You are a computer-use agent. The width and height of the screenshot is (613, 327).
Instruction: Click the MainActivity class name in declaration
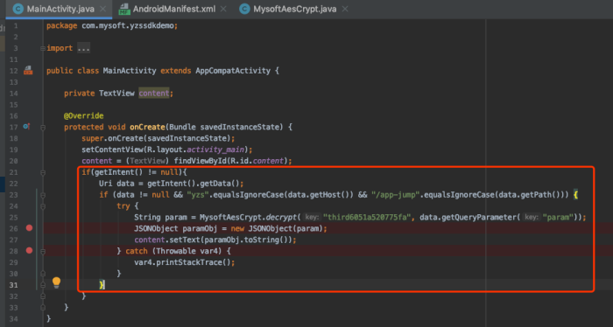click(x=130, y=71)
